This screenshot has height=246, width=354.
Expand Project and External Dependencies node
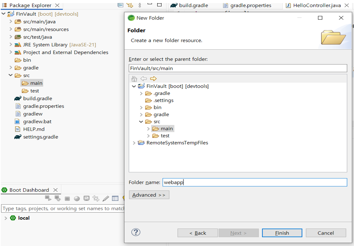(x=11, y=52)
